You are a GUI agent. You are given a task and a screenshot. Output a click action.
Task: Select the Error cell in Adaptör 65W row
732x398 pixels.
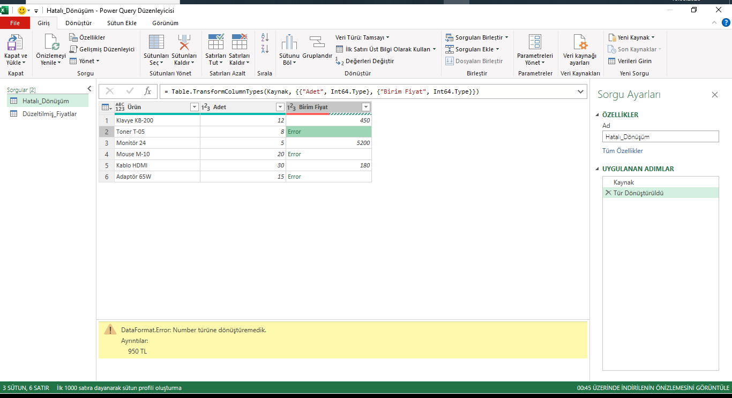coord(328,177)
